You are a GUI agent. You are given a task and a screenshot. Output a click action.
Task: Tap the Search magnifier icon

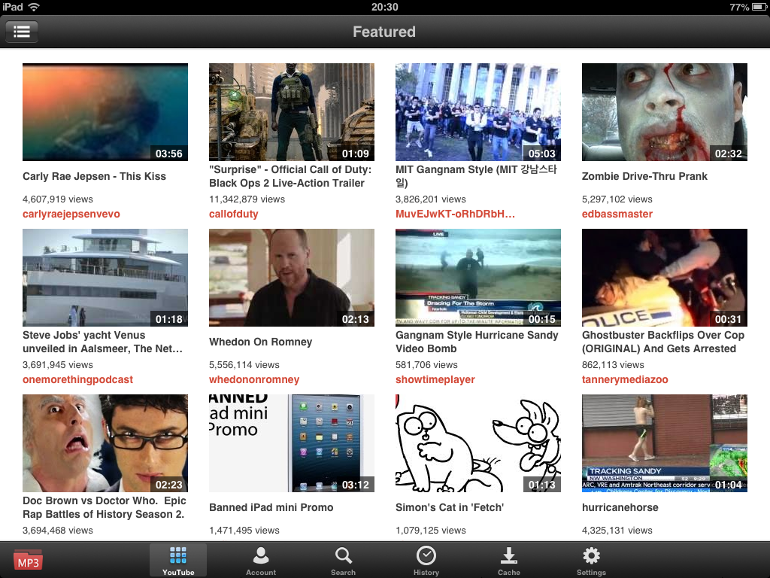[343, 558]
